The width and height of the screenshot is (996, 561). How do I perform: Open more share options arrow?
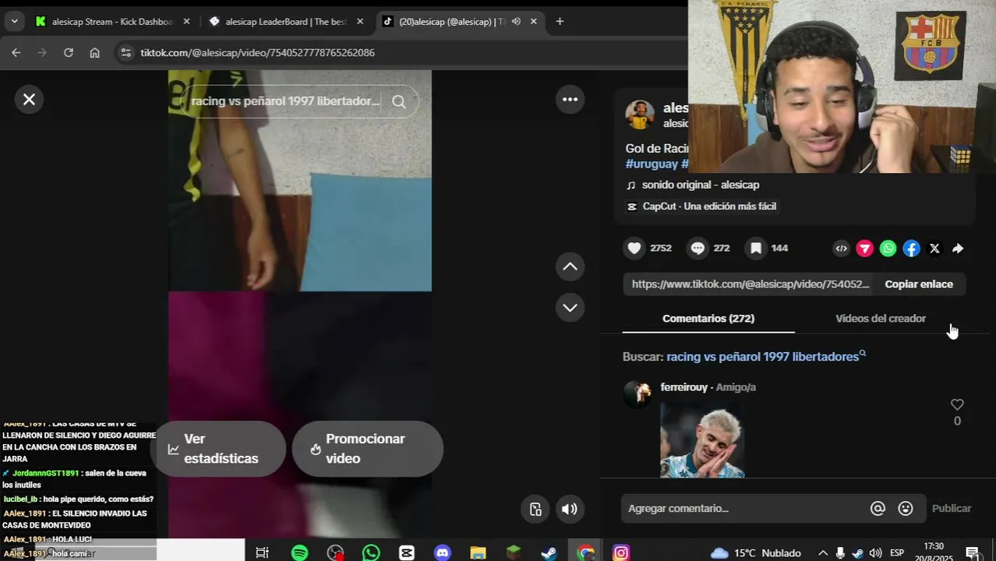[958, 249]
